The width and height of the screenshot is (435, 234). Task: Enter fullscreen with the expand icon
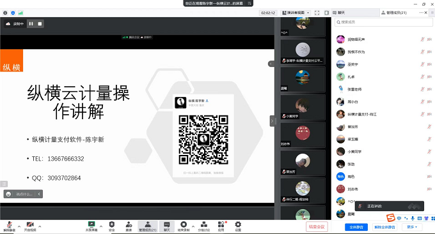click(317, 13)
